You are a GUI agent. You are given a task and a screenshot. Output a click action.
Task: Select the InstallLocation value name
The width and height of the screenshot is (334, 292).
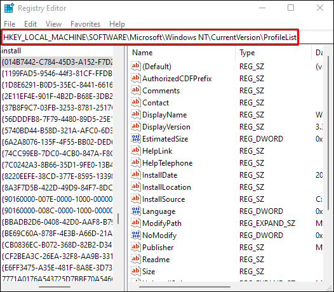pyautogui.click(x=166, y=187)
